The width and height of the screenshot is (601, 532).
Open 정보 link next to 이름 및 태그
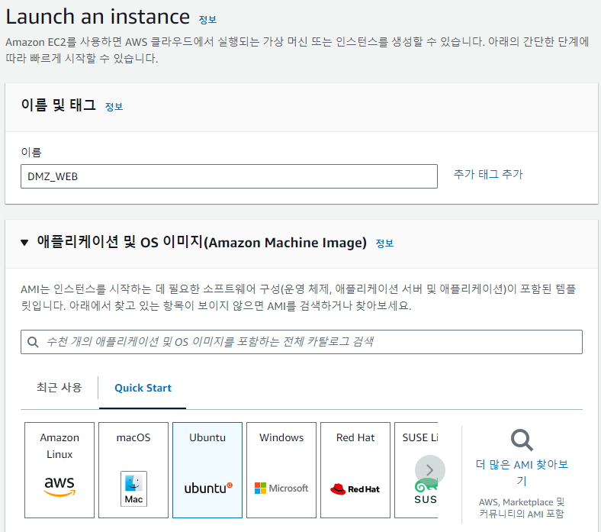pyautogui.click(x=114, y=107)
